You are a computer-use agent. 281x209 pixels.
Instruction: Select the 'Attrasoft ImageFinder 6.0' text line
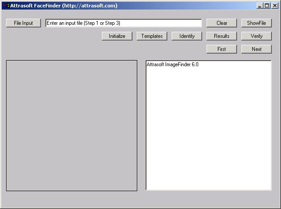[173, 64]
